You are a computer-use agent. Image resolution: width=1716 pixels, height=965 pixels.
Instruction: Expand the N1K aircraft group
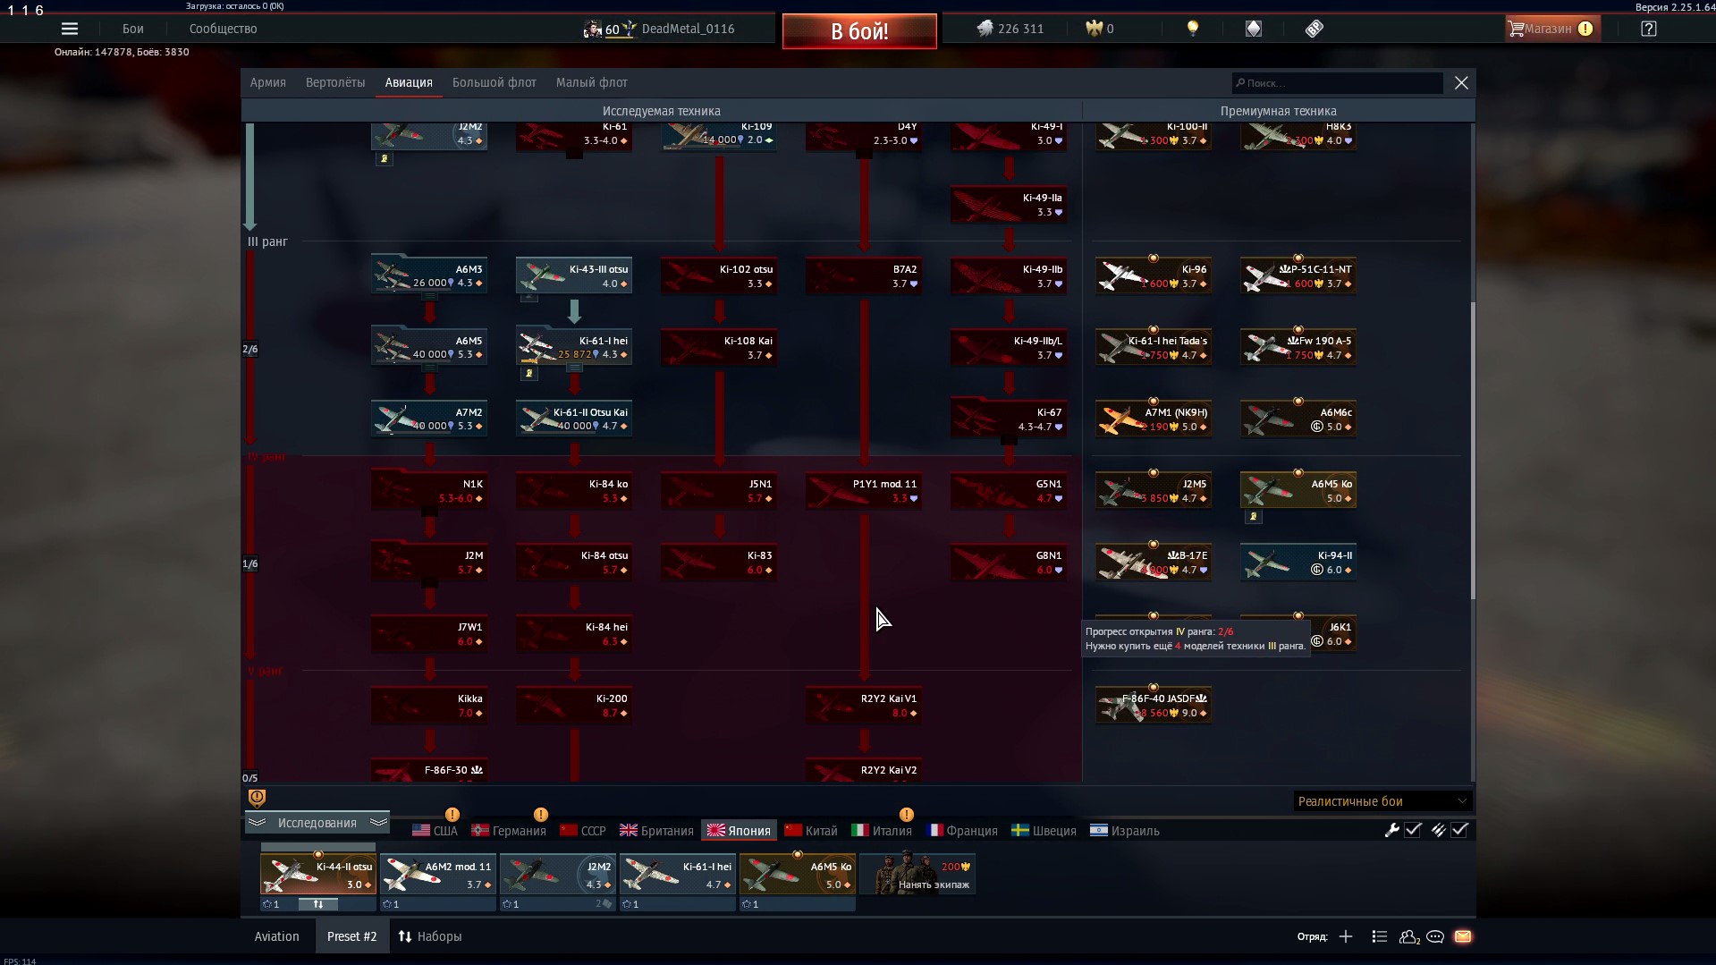coord(429,490)
